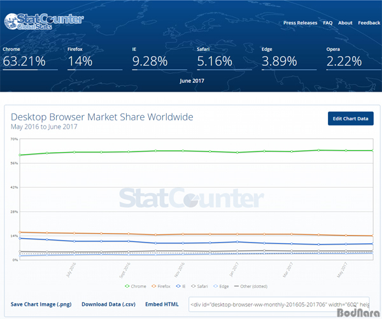
Task: Open the Press Releases menu item
Action: (x=300, y=23)
